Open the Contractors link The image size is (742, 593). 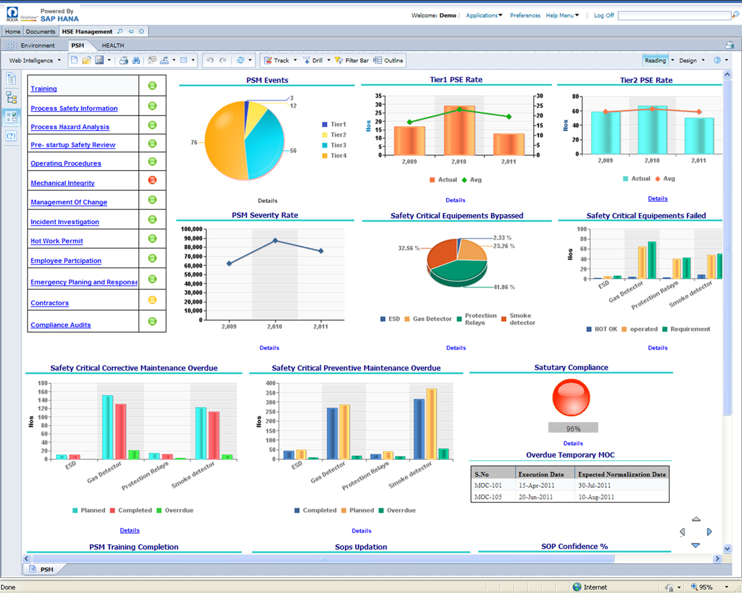[49, 303]
